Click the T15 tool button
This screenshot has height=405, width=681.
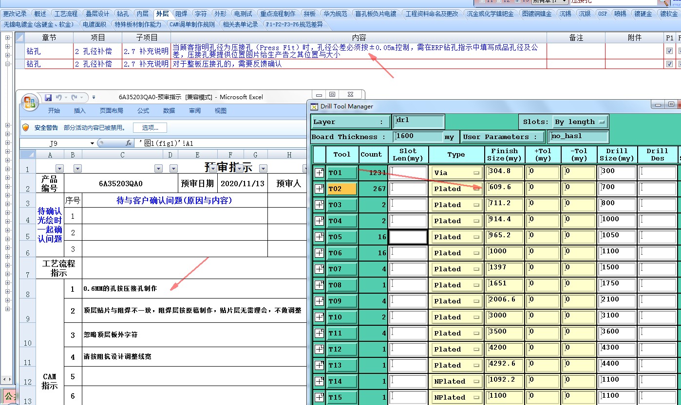pyautogui.click(x=342, y=397)
